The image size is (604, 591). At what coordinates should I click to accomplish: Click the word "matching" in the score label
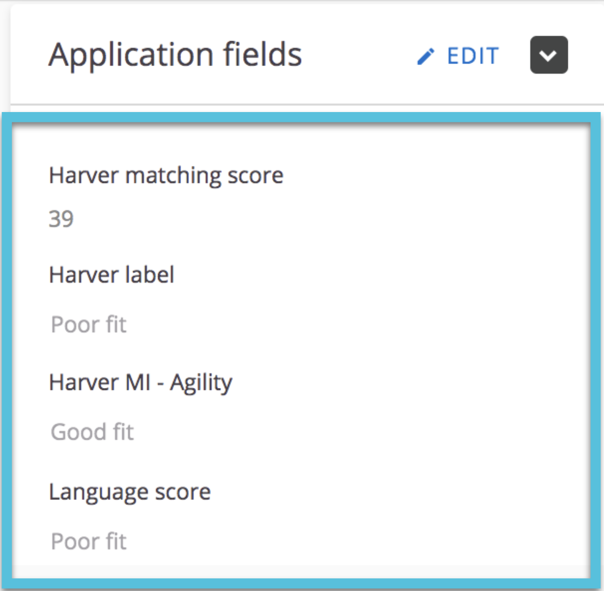[x=173, y=175]
